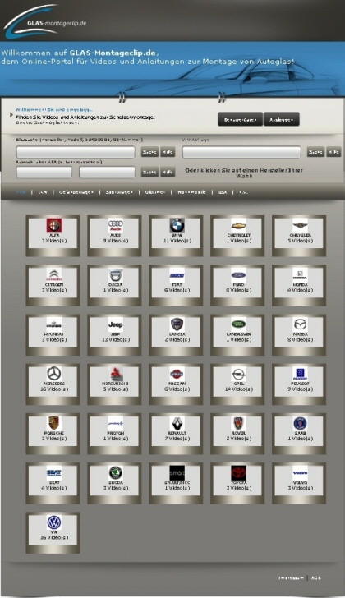Click the Proton brand tile
345x598 pixels.
114,434
